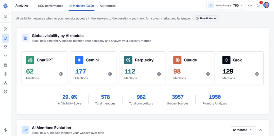274x136 pixels.
Task: Click the 62 mentions count for ChatGPT
Action: pyautogui.click(x=30, y=71)
